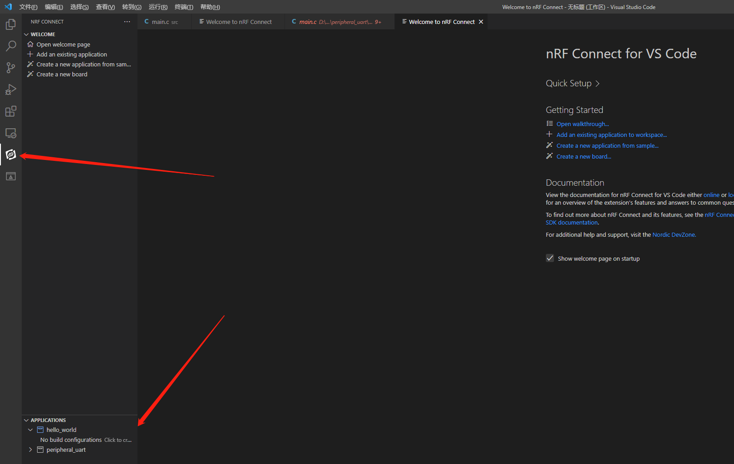Open the Explorer view in activity bar
The height and width of the screenshot is (464, 734).
pos(11,24)
